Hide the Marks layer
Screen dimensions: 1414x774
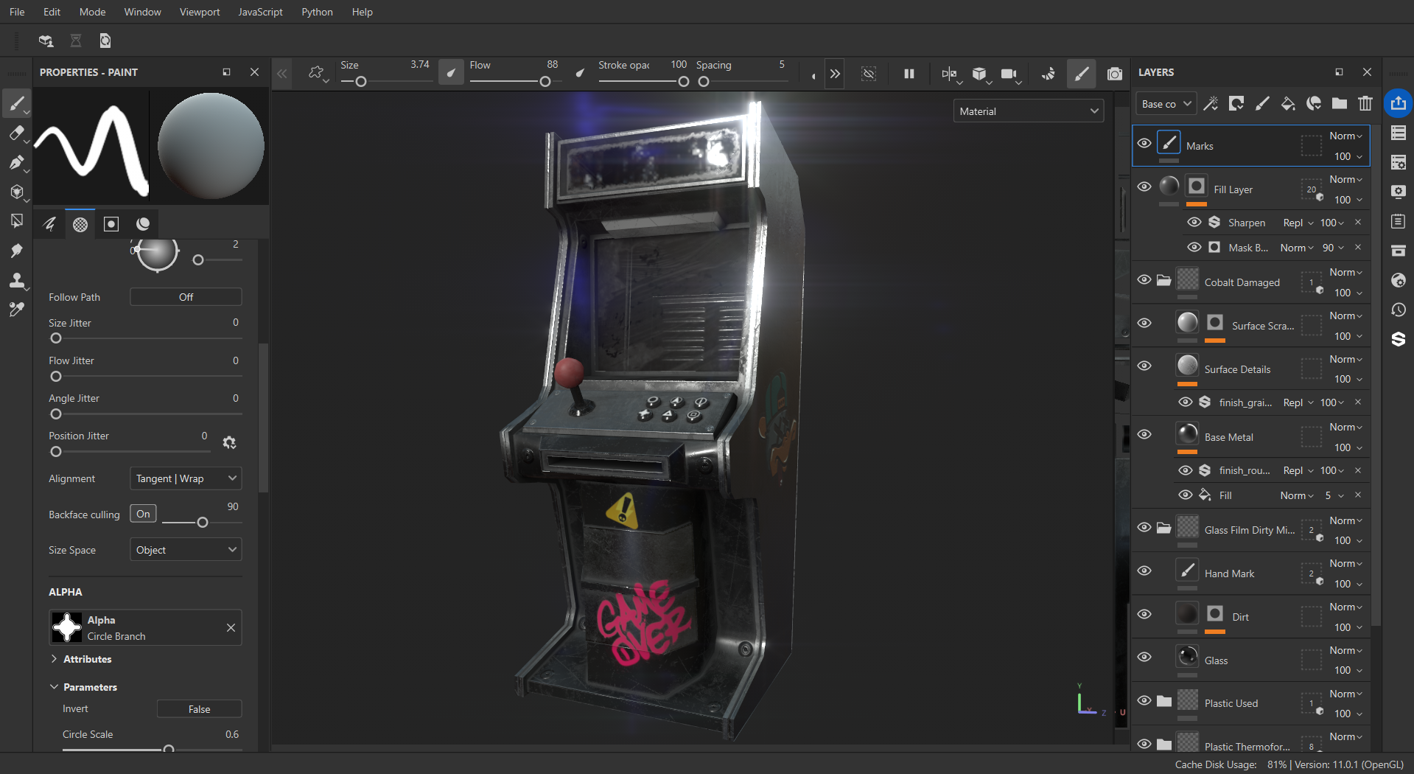coord(1144,143)
